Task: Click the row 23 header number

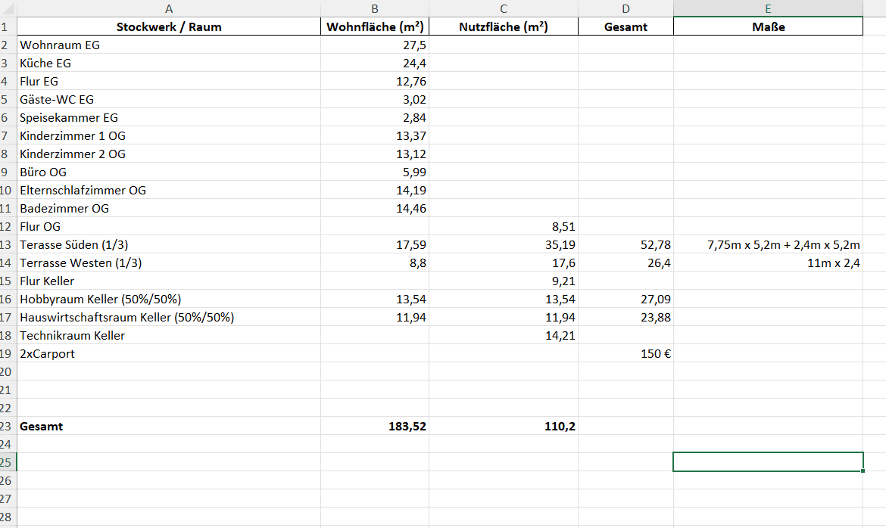Action: (5, 426)
